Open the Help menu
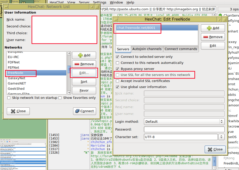The image size is (239, 170). tap(130, 3)
